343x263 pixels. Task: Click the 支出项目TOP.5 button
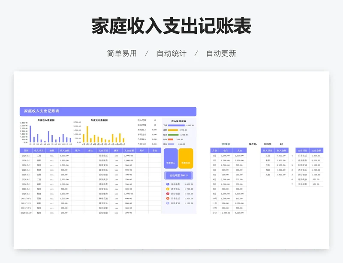(x=178, y=175)
